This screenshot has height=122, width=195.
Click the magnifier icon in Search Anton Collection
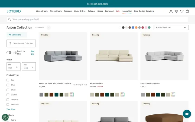tap(10, 43)
